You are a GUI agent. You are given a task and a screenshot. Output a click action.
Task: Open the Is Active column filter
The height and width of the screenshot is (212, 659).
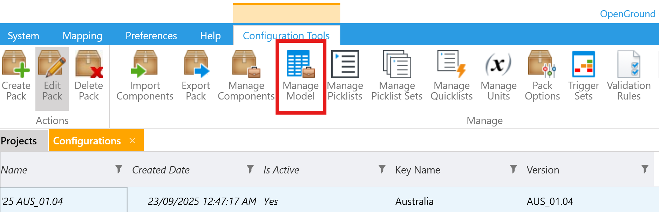(x=382, y=169)
